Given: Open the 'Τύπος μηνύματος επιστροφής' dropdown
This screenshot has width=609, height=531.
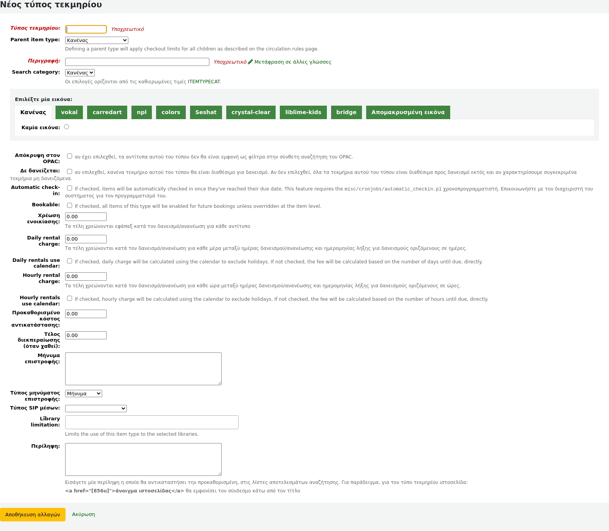Looking at the screenshot, I should tap(83, 393).
